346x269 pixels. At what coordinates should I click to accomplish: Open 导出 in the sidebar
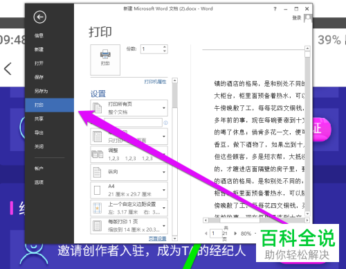[39, 132]
